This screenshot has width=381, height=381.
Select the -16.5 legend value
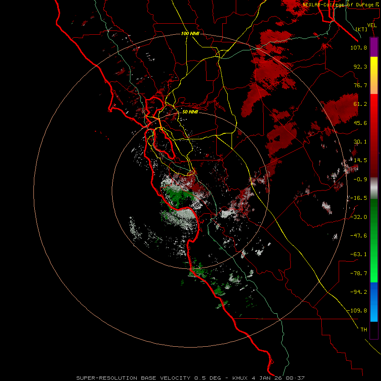click(x=359, y=198)
